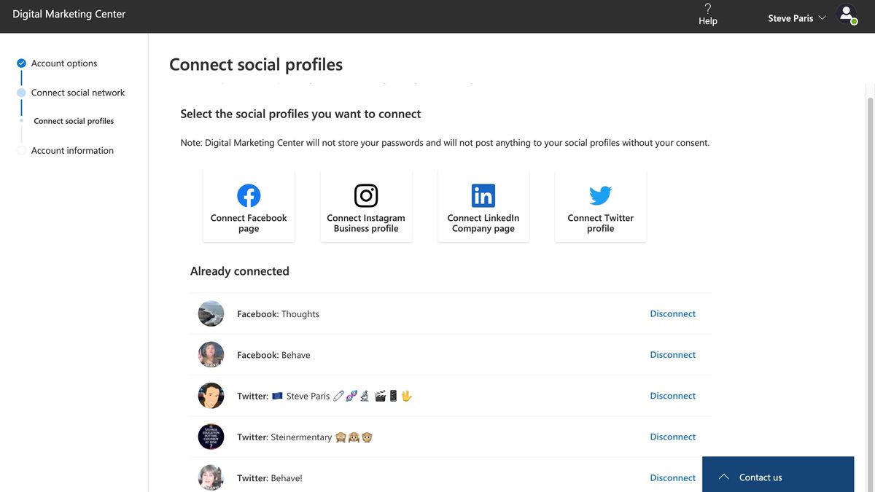Viewport: 875px width, 492px height.
Task: Select the Instagram Business profile icon
Action: point(365,195)
